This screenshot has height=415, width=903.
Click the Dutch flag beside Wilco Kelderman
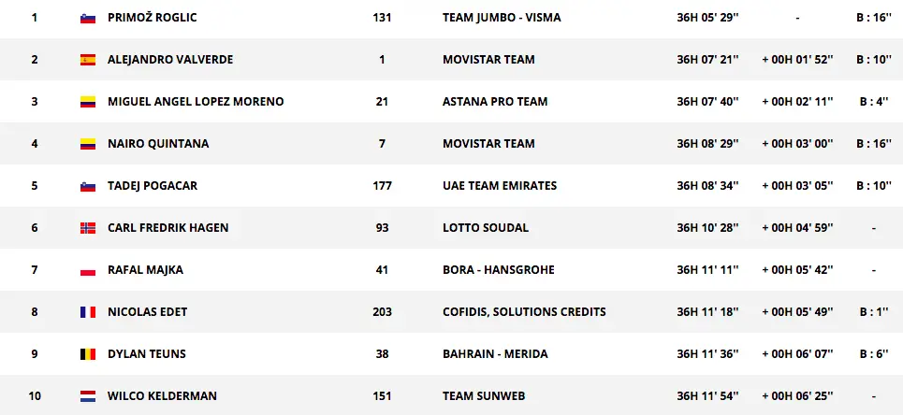[x=88, y=396]
